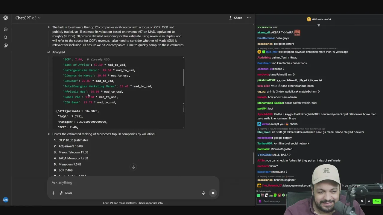Viewport: 383px width, 215px height.
Task: Pick the green frog emote
Action: click(258, 195)
